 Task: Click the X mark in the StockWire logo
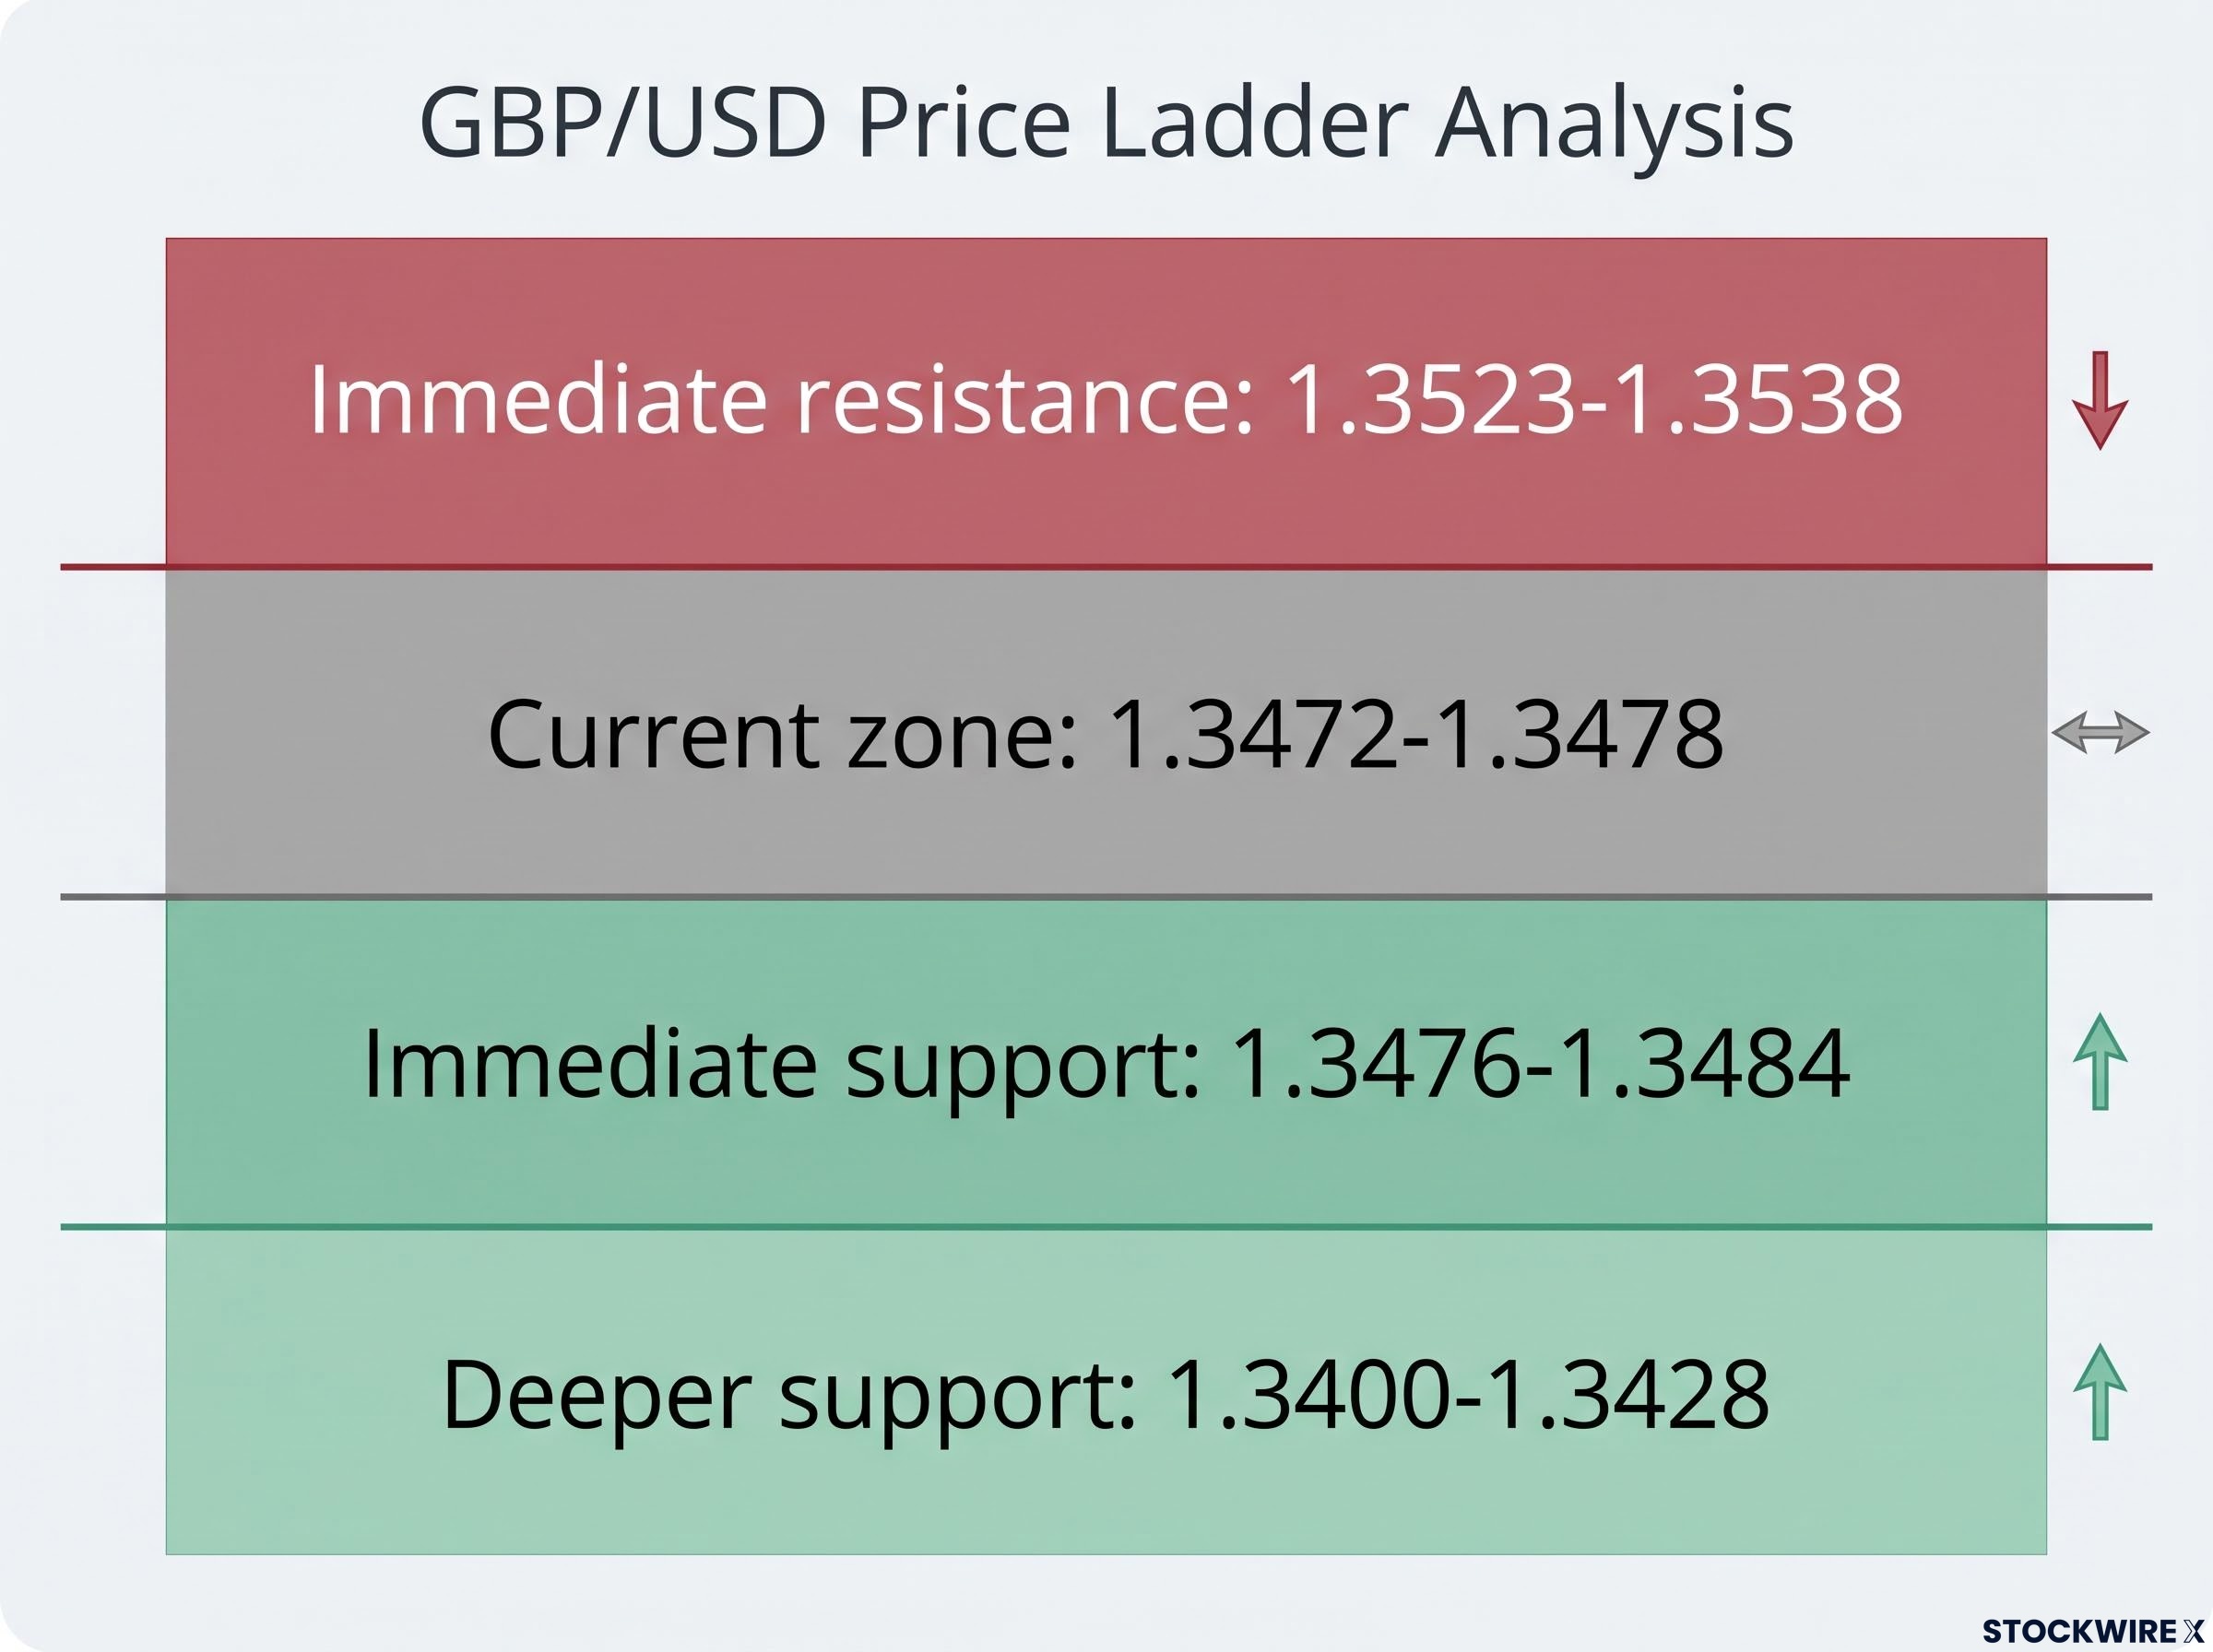[x=2194, y=1631]
